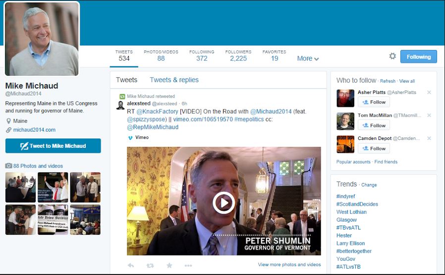This screenshot has height=275, width=445.
Task: Click the reply arrow icon under the tweet
Action: point(131,266)
